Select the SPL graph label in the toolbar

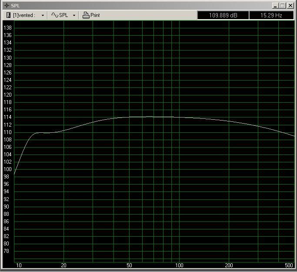click(63, 15)
